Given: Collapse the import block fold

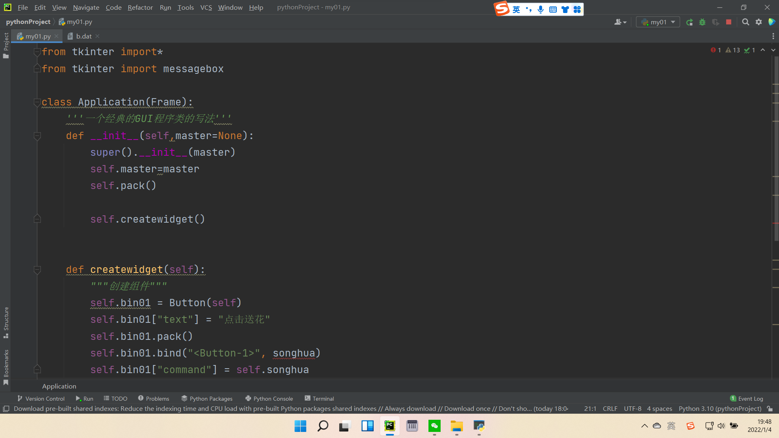Looking at the screenshot, I should point(37,52).
